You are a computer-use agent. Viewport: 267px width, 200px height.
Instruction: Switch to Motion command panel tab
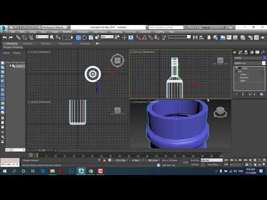click(252, 52)
